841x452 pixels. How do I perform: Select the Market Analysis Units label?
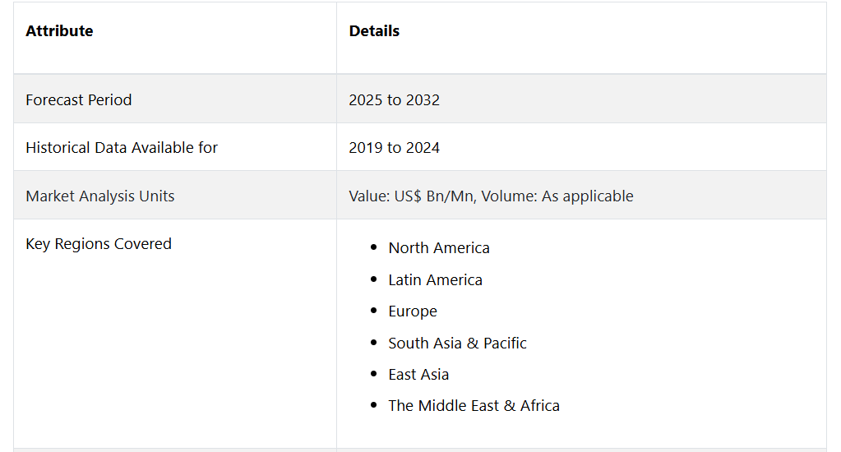99,196
